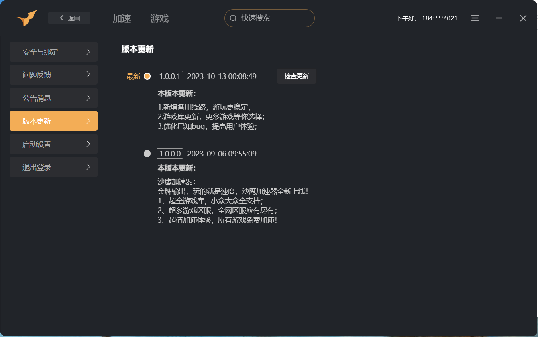Switch to the 游戏 tab
Viewport: 538px width, 337px height.
[x=159, y=18]
